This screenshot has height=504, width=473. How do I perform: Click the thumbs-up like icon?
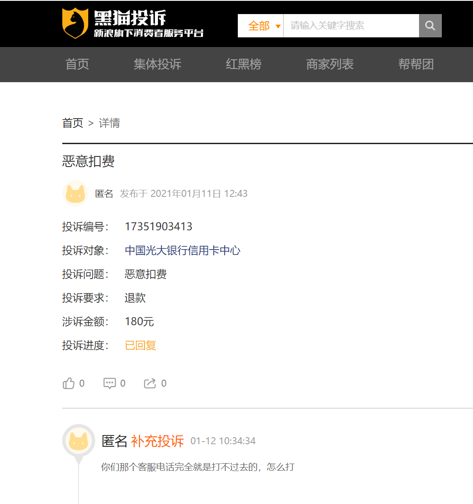tap(69, 384)
